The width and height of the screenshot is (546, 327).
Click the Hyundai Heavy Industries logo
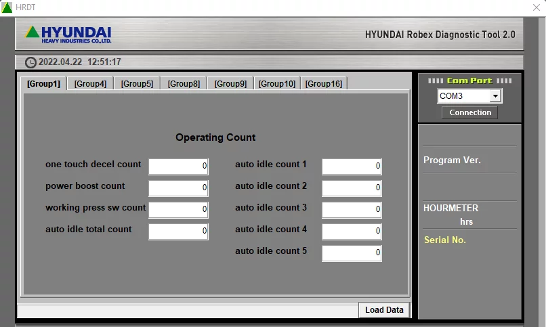click(x=68, y=34)
